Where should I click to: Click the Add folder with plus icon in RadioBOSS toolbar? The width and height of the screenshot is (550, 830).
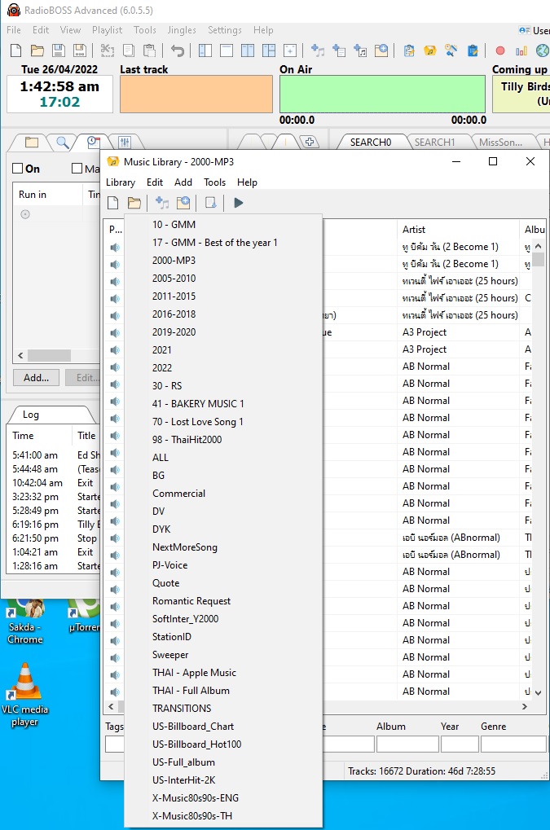tap(381, 51)
